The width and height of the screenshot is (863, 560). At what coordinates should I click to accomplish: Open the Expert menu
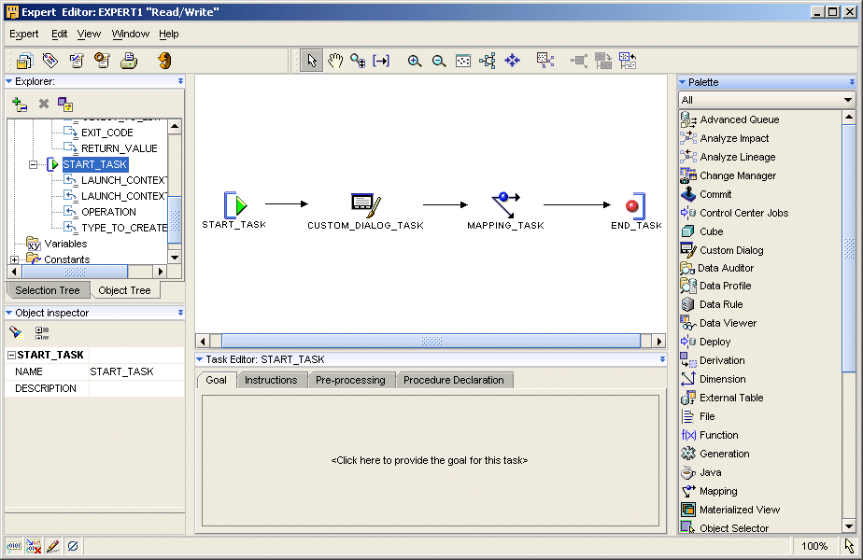point(23,34)
